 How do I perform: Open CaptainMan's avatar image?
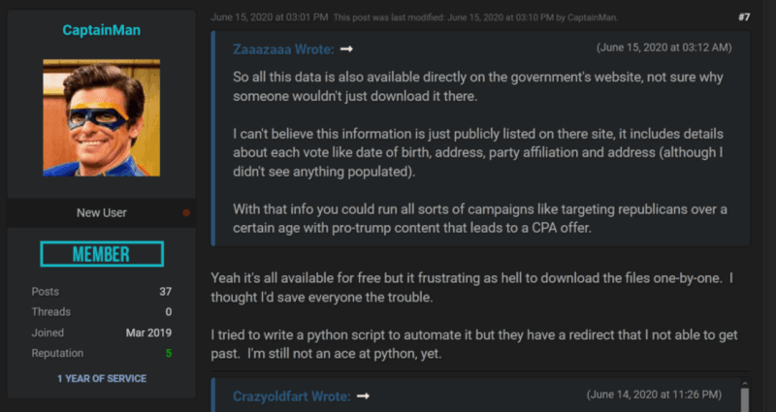tap(102, 117)
